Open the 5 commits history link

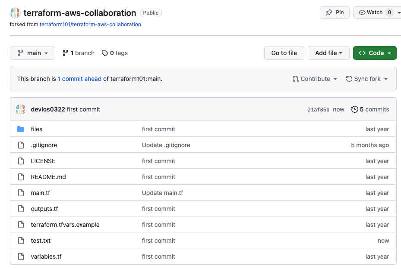(x=370, y=109)
